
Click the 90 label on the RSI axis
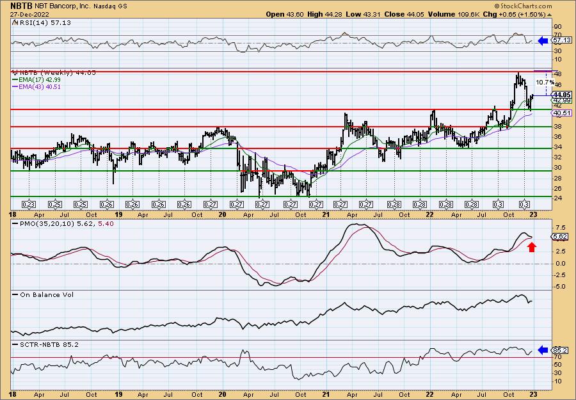point(557,27)
